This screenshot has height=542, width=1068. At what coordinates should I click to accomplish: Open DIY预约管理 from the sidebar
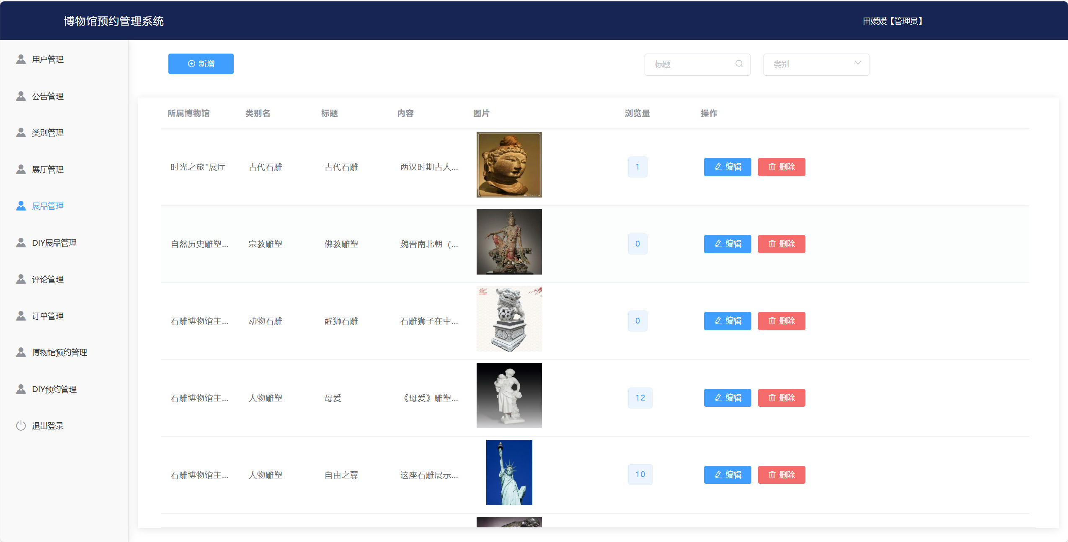[54, 389]
